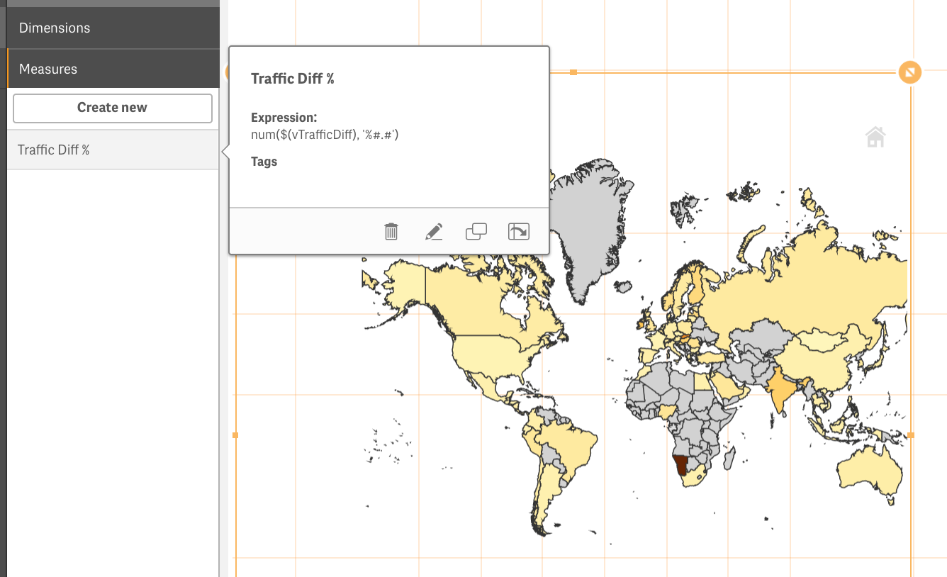Open the Measures section
Viewport: 947px width, 577px height.
pyautogui.click(x=113, y=69)
